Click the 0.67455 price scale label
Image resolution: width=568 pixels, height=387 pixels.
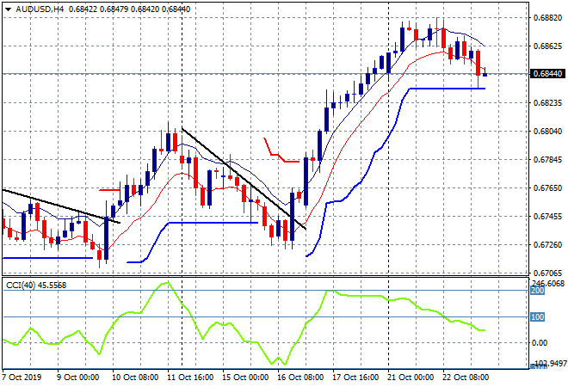[x=547, y=217]
